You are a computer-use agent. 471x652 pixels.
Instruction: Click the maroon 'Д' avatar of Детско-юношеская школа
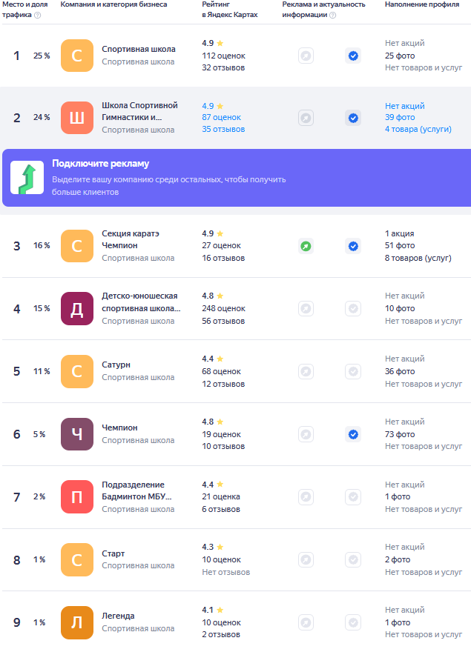point(77,308)
